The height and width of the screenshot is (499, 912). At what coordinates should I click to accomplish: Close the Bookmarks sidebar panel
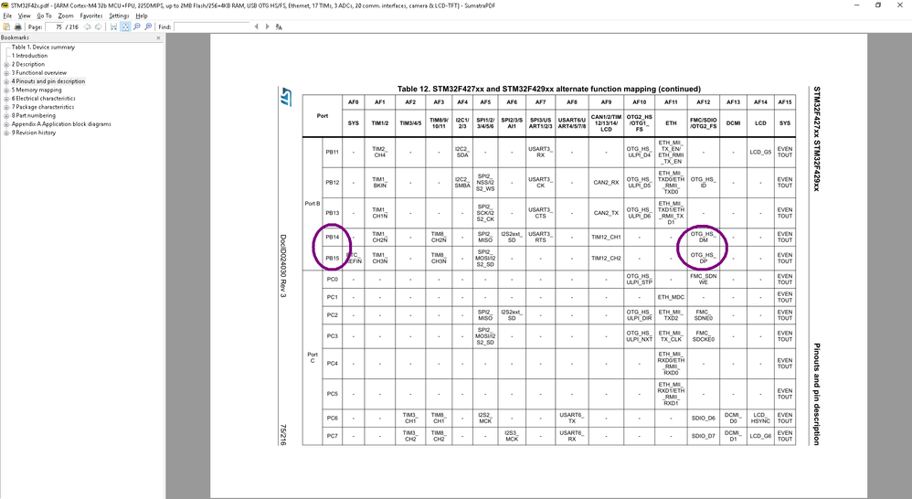pos(158,37)
